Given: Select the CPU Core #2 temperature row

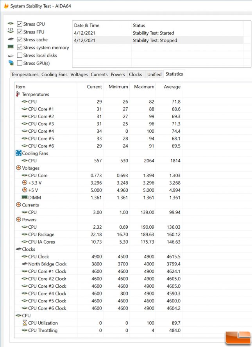Looking at the screenshot, I should click(x=98, y=116).
